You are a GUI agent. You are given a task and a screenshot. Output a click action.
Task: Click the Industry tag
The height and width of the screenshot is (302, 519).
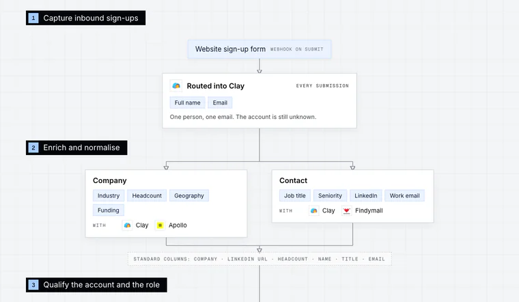point(109,195)
